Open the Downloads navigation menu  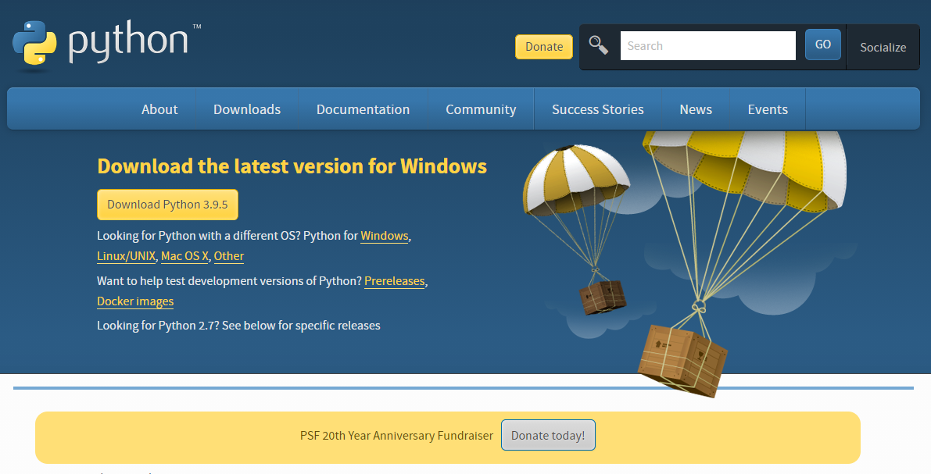[247, 109]
